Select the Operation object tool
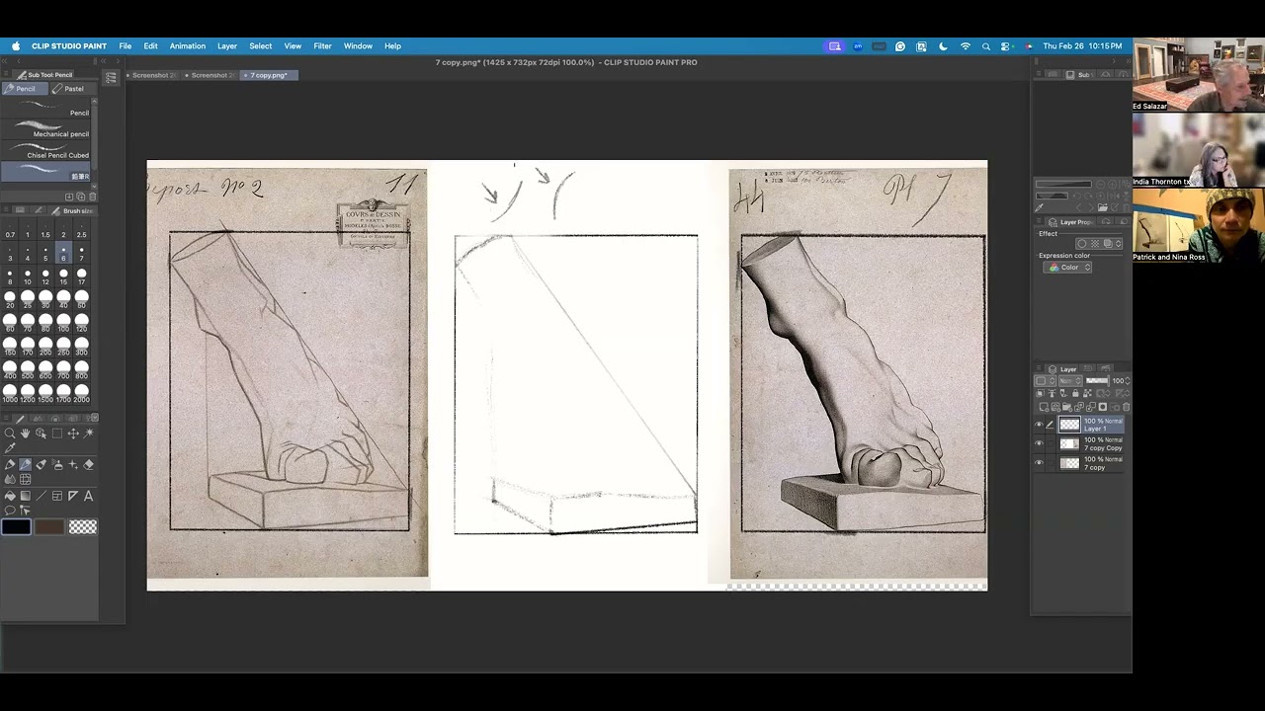The height and width of the screenshot is (711, 1265). point(41,434)
